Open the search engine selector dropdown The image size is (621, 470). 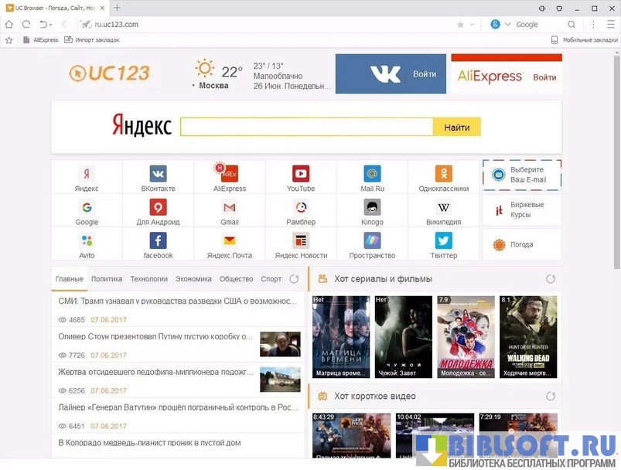point(508,25)
